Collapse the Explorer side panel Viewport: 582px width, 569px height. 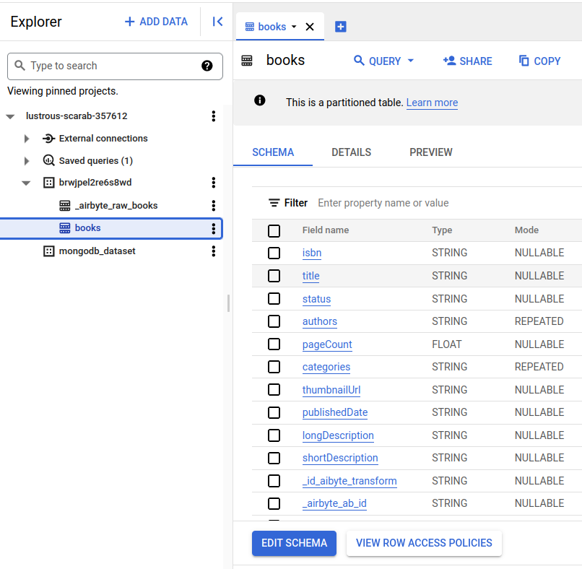(216, 22)
